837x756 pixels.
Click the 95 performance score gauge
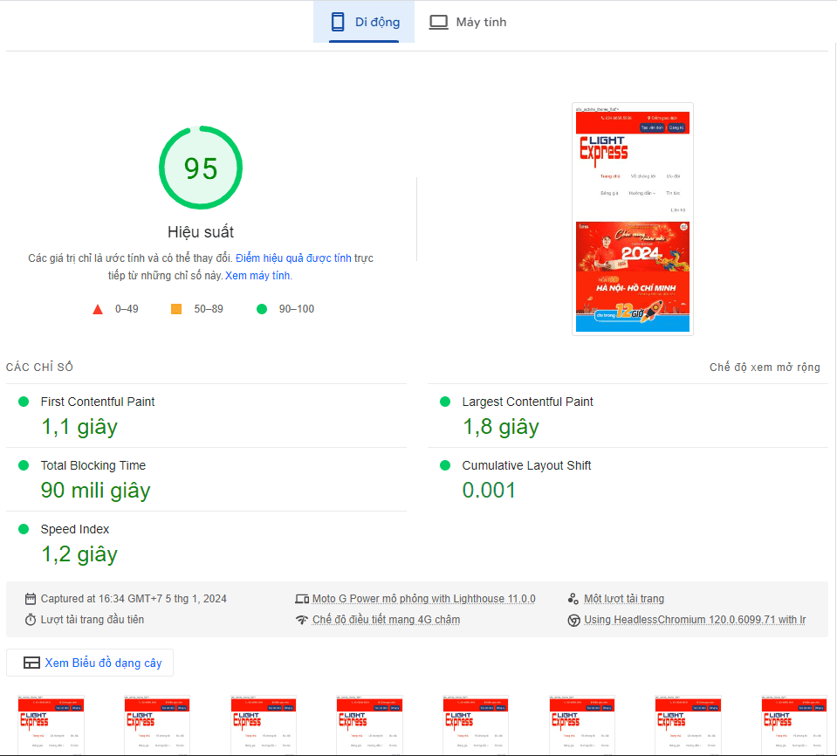click(201, 168)
